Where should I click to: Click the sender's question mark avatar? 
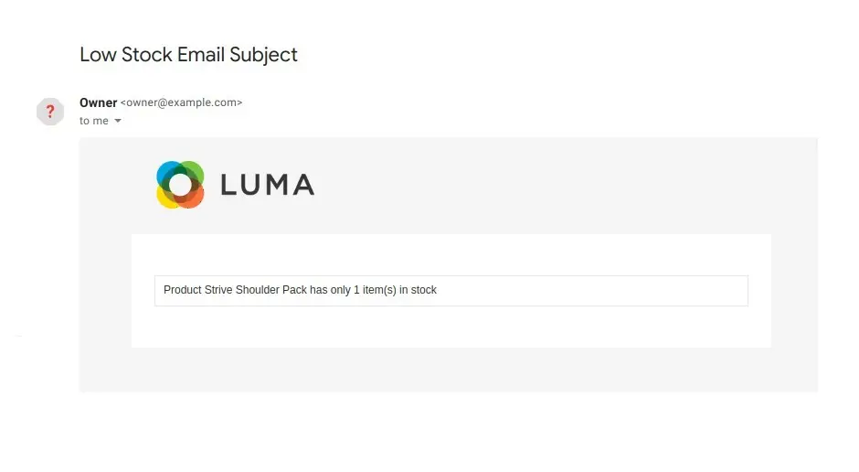click(50, 112)
